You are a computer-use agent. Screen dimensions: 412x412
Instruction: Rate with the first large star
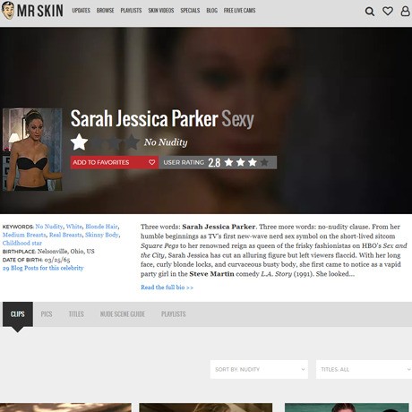point(79,142)
